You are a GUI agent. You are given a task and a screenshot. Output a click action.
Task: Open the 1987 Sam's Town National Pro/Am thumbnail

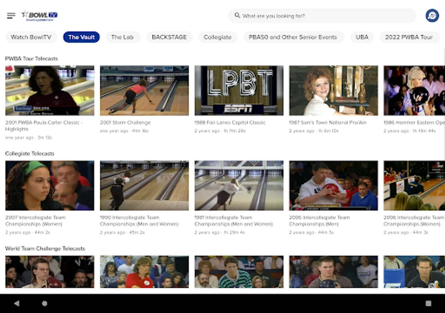pyautogui.click(x=333, y=90)
